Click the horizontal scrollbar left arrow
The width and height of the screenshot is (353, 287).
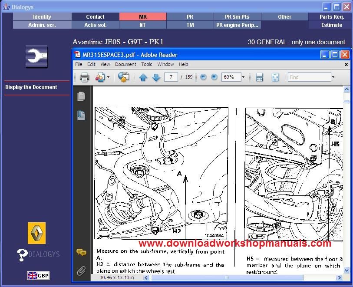click(146, 277)
